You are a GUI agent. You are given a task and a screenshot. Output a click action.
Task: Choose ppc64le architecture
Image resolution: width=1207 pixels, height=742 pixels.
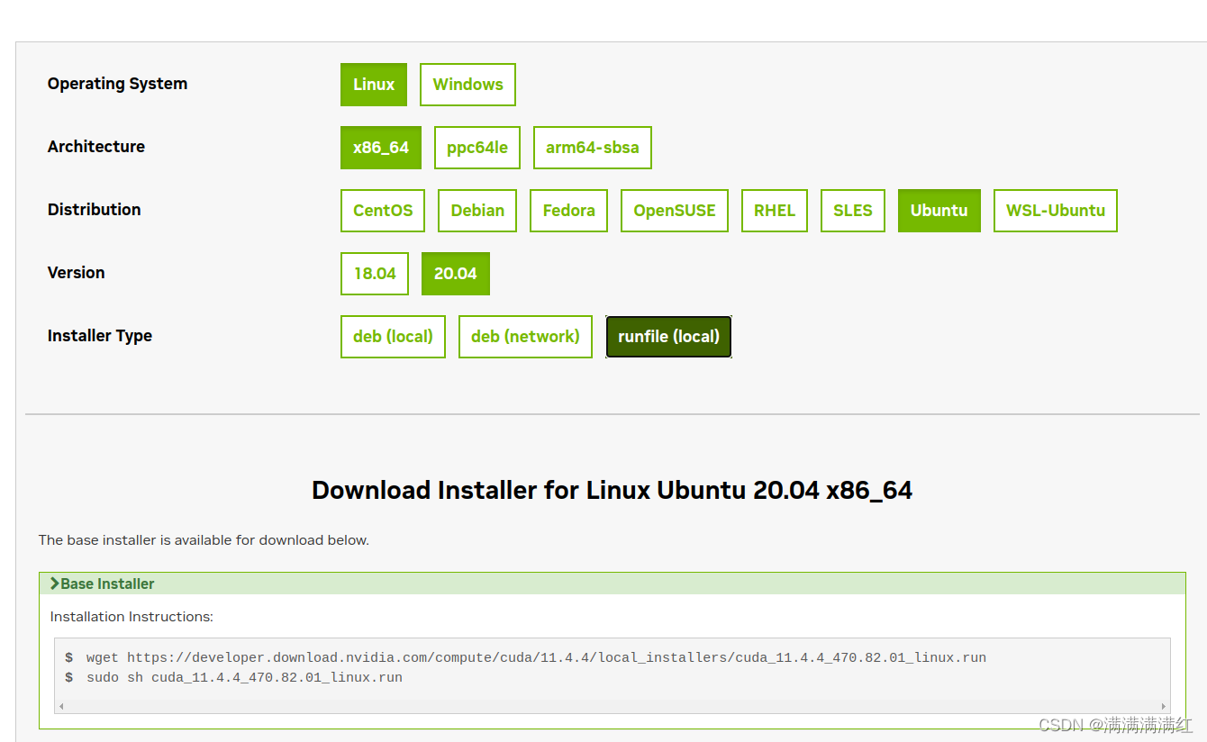pyautogui.click(x=477, y=148)
